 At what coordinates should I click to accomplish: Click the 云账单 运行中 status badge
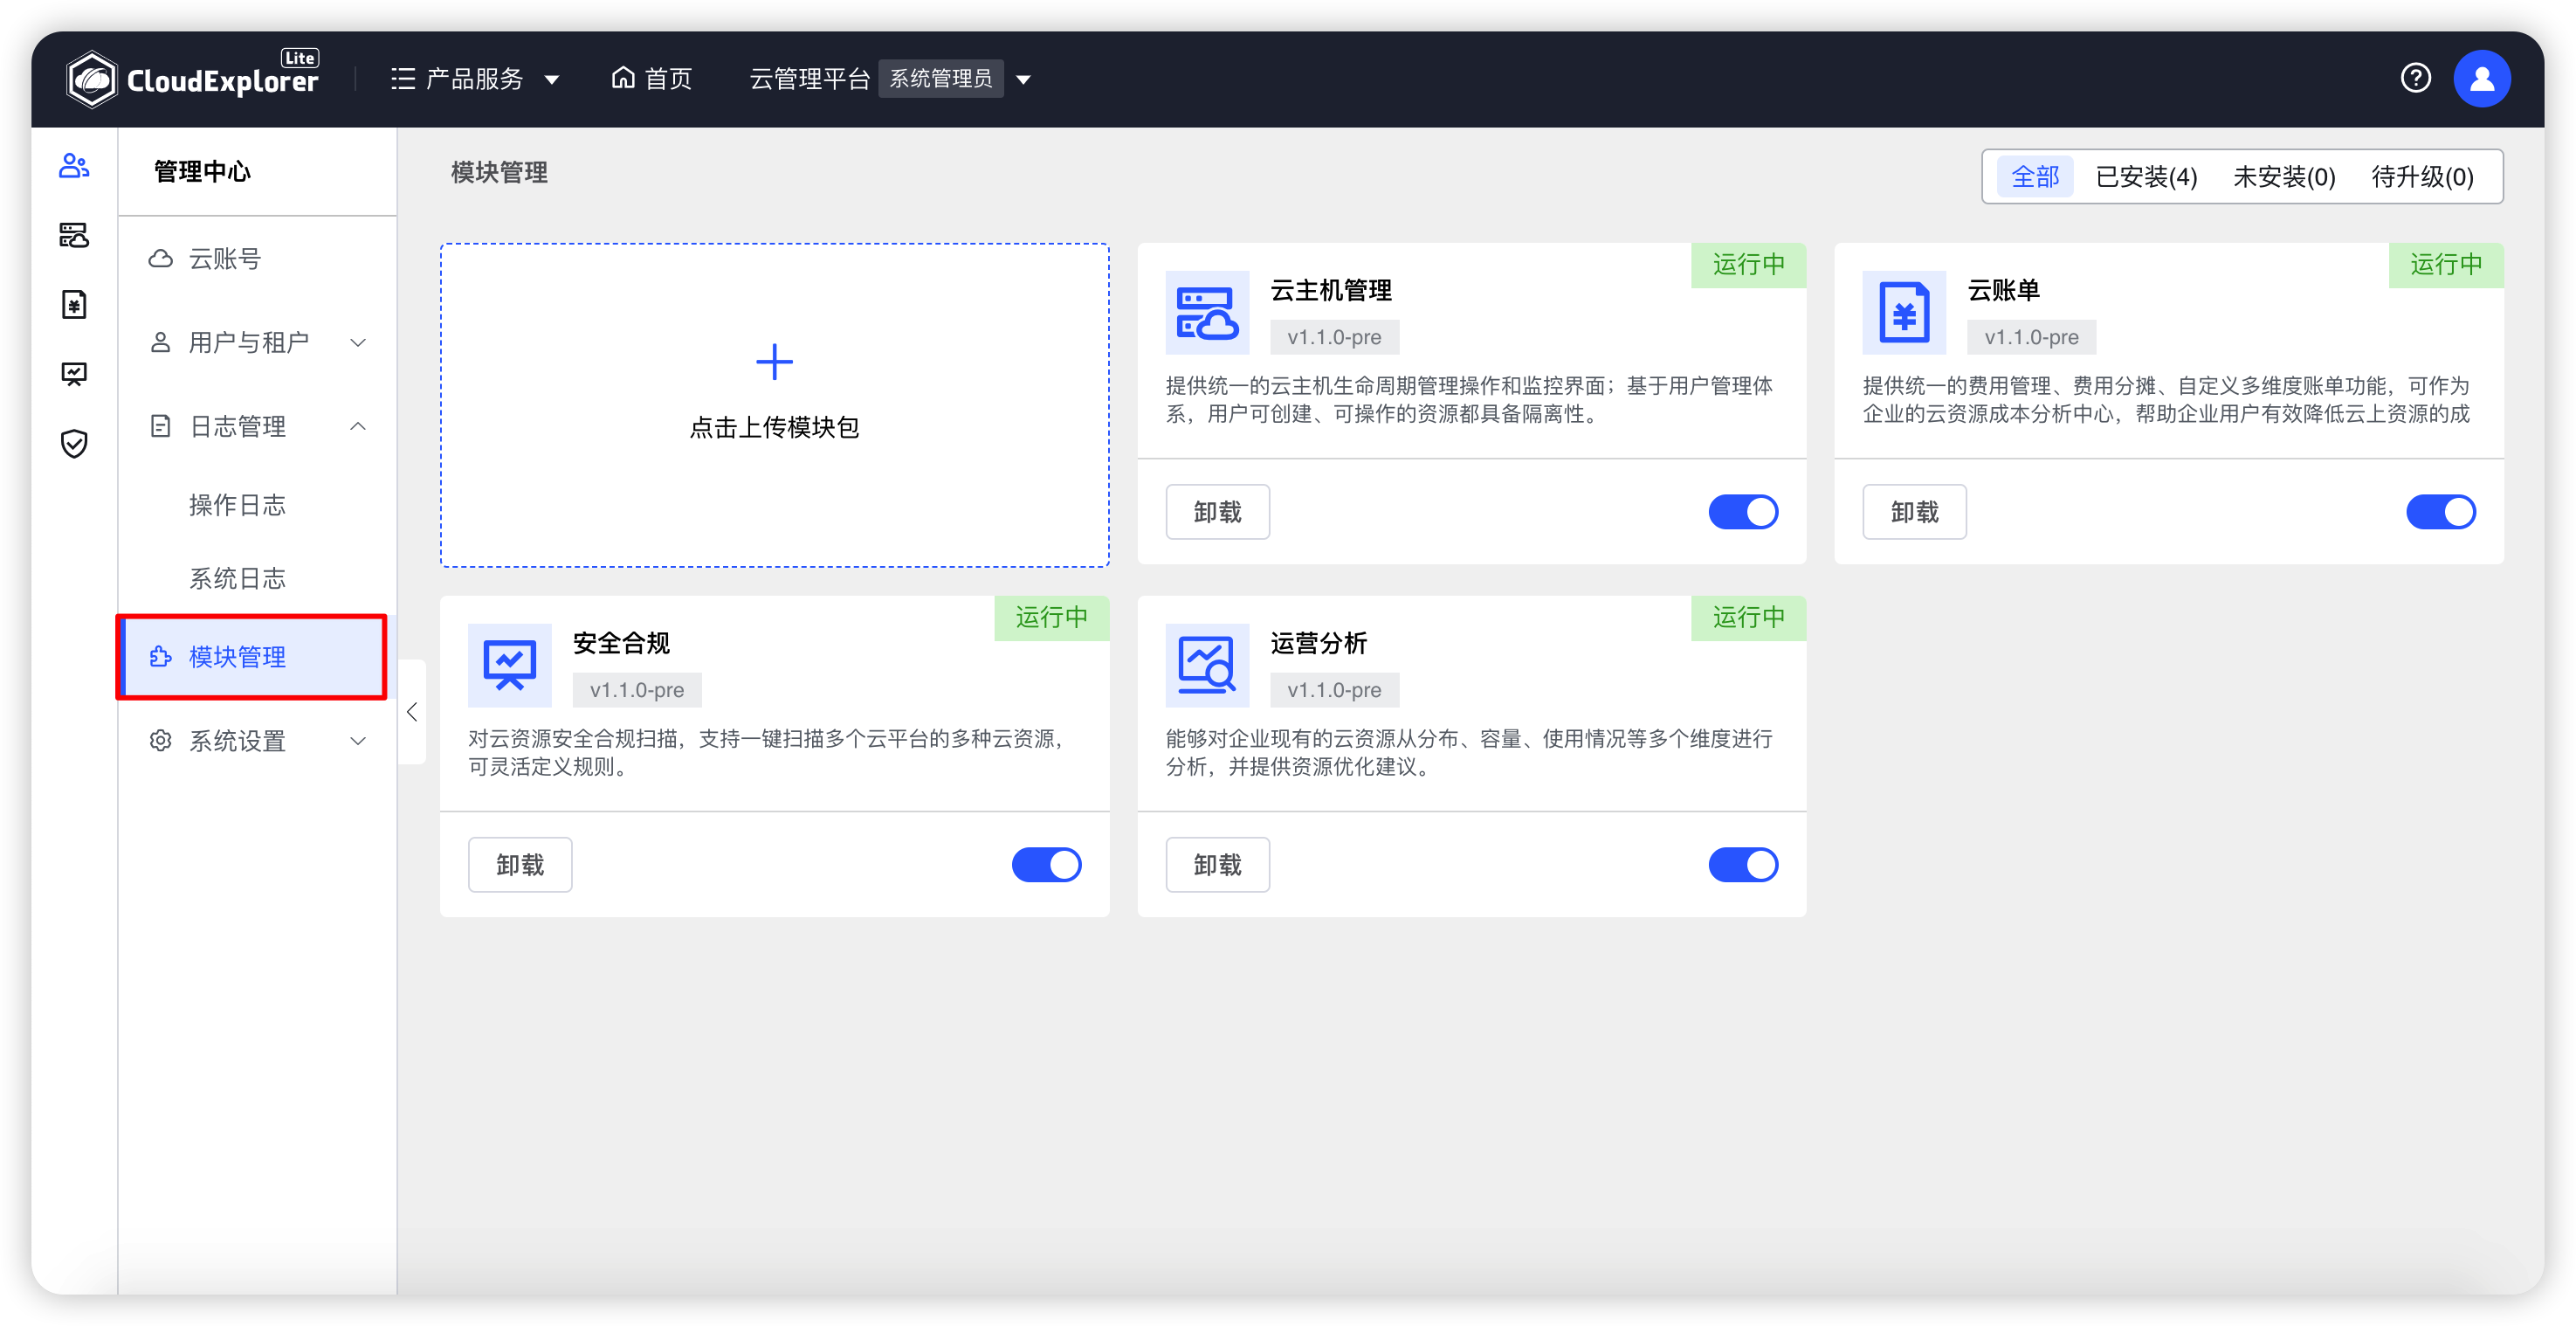coord(2446,264)
